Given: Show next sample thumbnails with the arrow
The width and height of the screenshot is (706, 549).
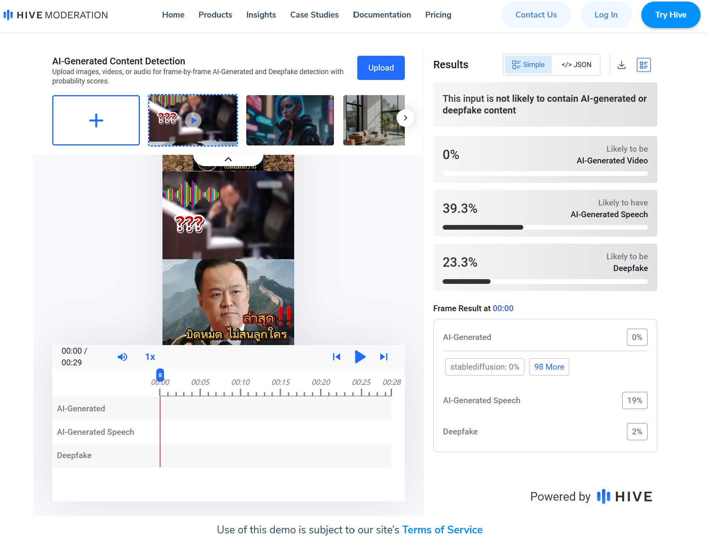Looking at the screenshot, I should pyautogui.click(x=405, y=118).
